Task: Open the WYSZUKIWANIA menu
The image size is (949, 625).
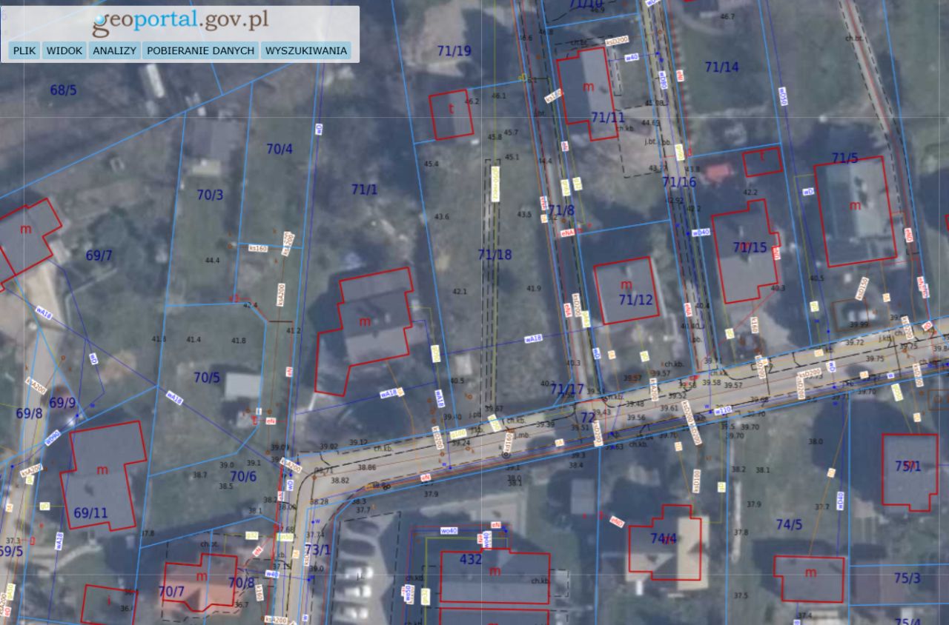Action: [305, 51]
